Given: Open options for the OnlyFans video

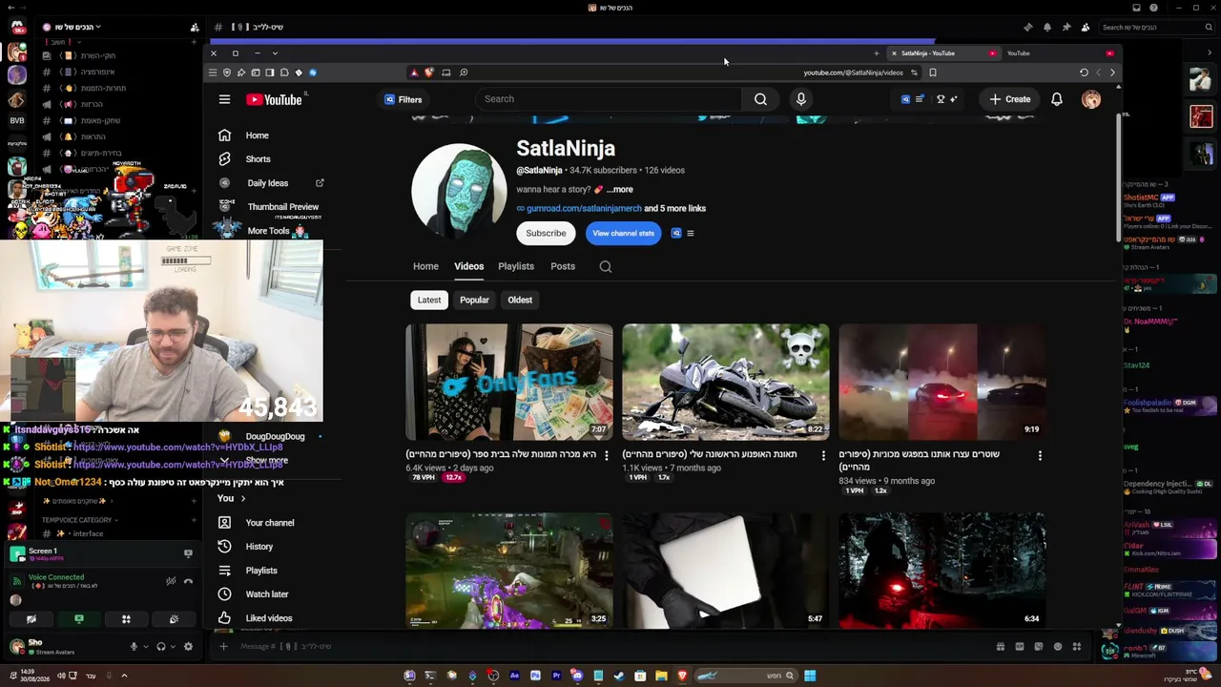Looking at the screenshot, I should click(x=606, y=456).
